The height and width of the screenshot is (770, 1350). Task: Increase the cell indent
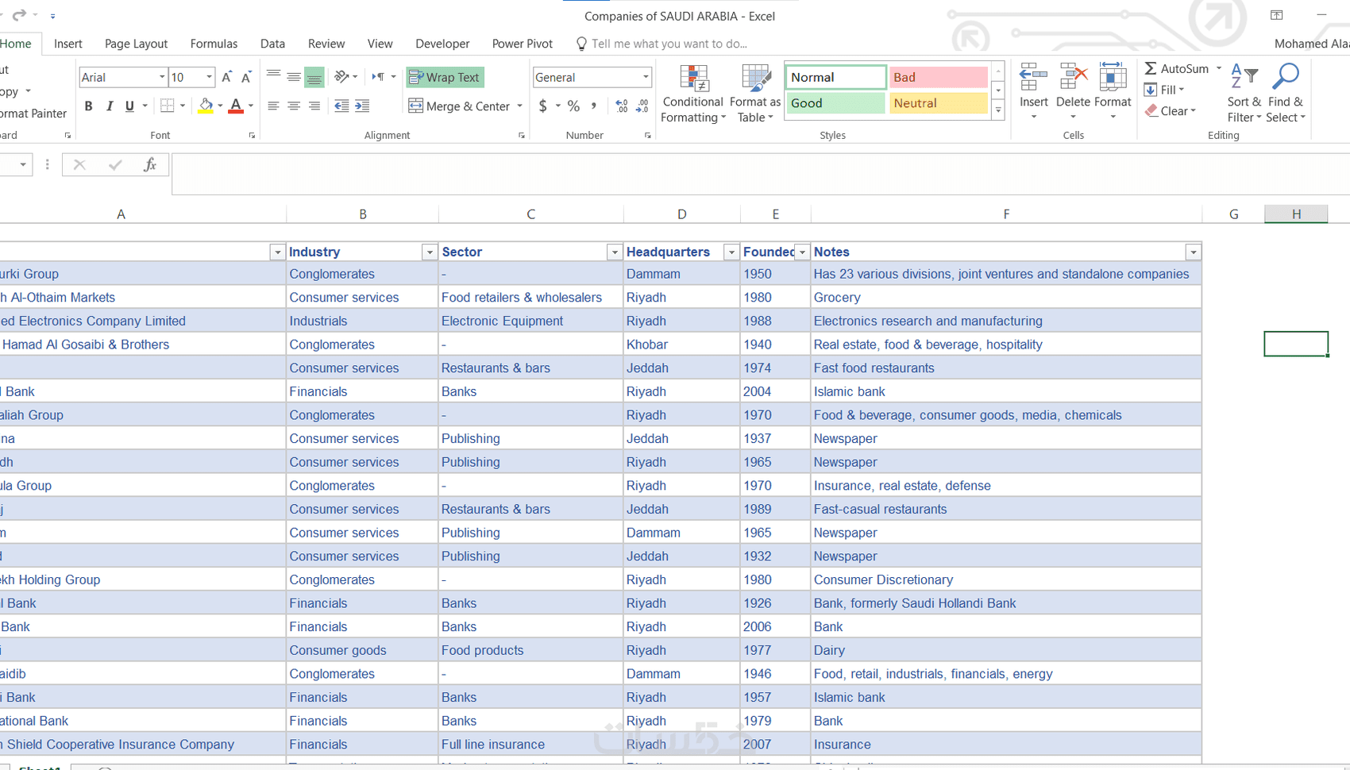click(362, 106)
